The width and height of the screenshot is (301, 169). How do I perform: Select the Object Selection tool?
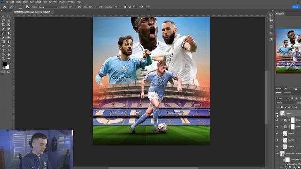[x=8, y=21]
